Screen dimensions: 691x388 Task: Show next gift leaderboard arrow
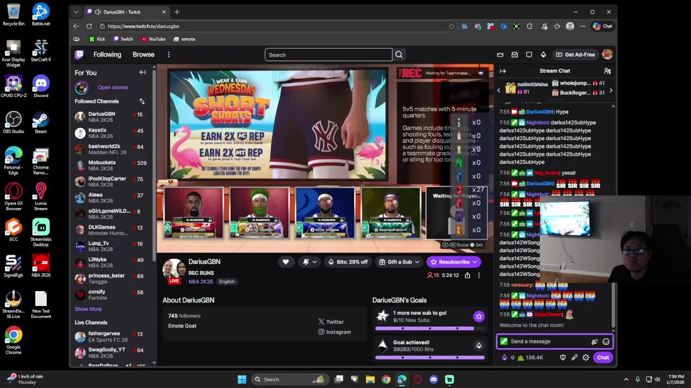[x=611, y=91]
